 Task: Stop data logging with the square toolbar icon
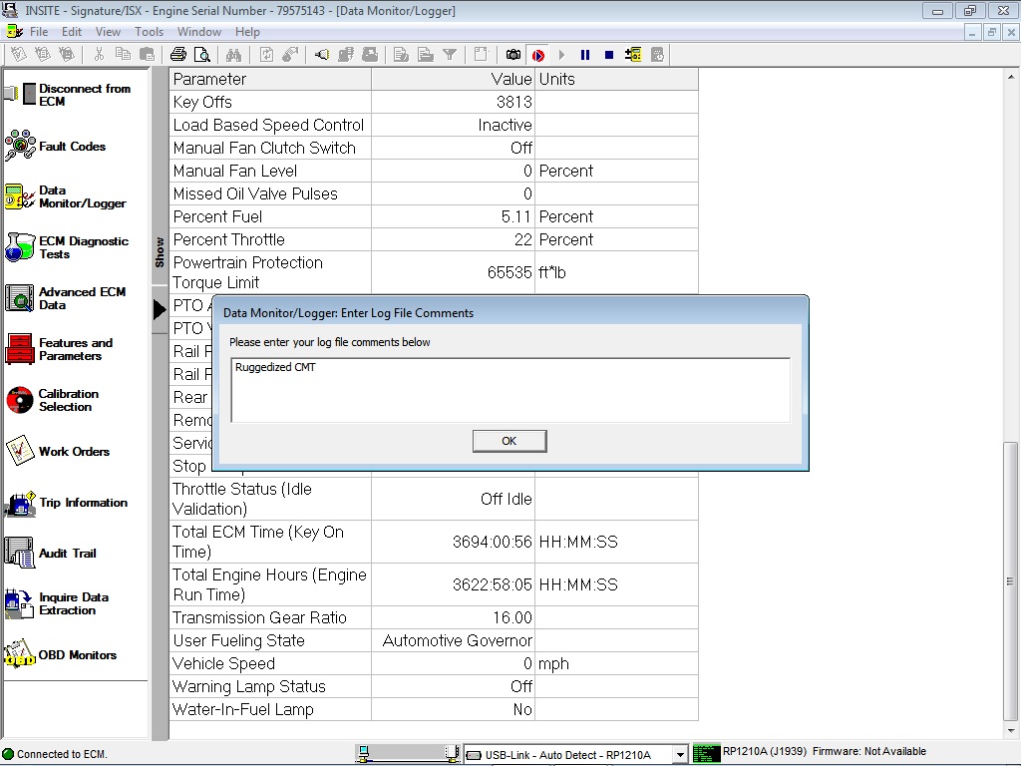(x=610, y=54)
